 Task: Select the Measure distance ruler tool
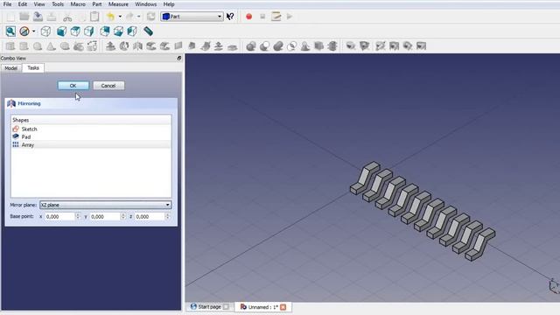click(x=148, y=31)
